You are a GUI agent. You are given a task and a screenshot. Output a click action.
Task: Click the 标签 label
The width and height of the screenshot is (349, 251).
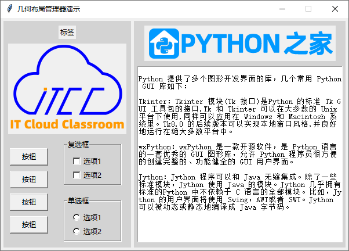67,33
